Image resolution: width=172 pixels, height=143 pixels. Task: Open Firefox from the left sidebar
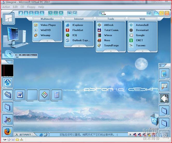tap(8, 132)
